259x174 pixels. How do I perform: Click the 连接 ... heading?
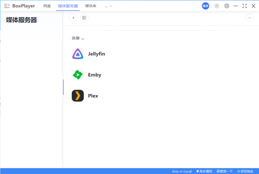tap(78, 38)
